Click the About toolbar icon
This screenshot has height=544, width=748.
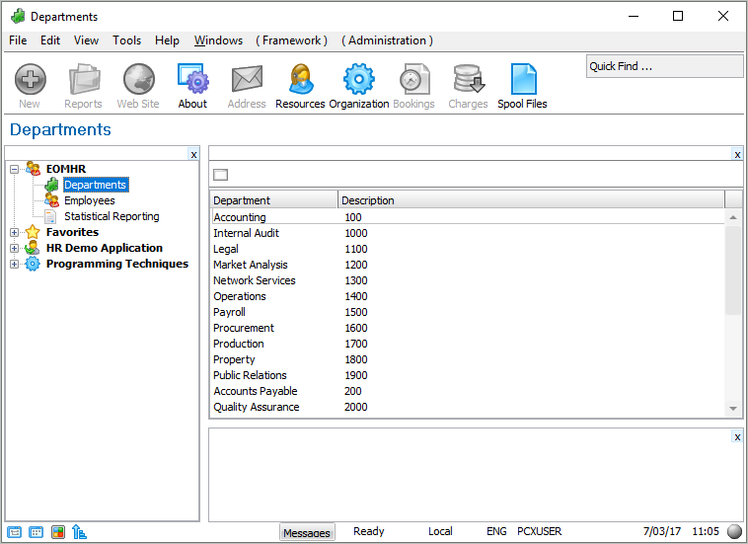pos(192,80)
